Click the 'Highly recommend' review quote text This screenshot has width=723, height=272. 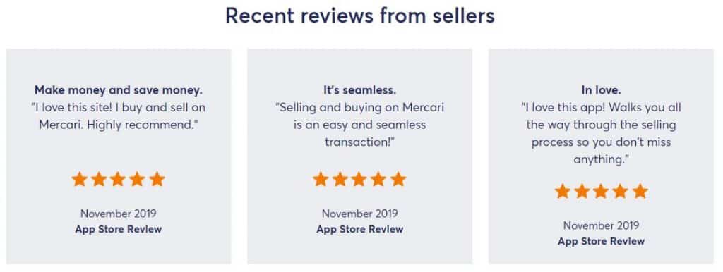[x=119, y=116]
